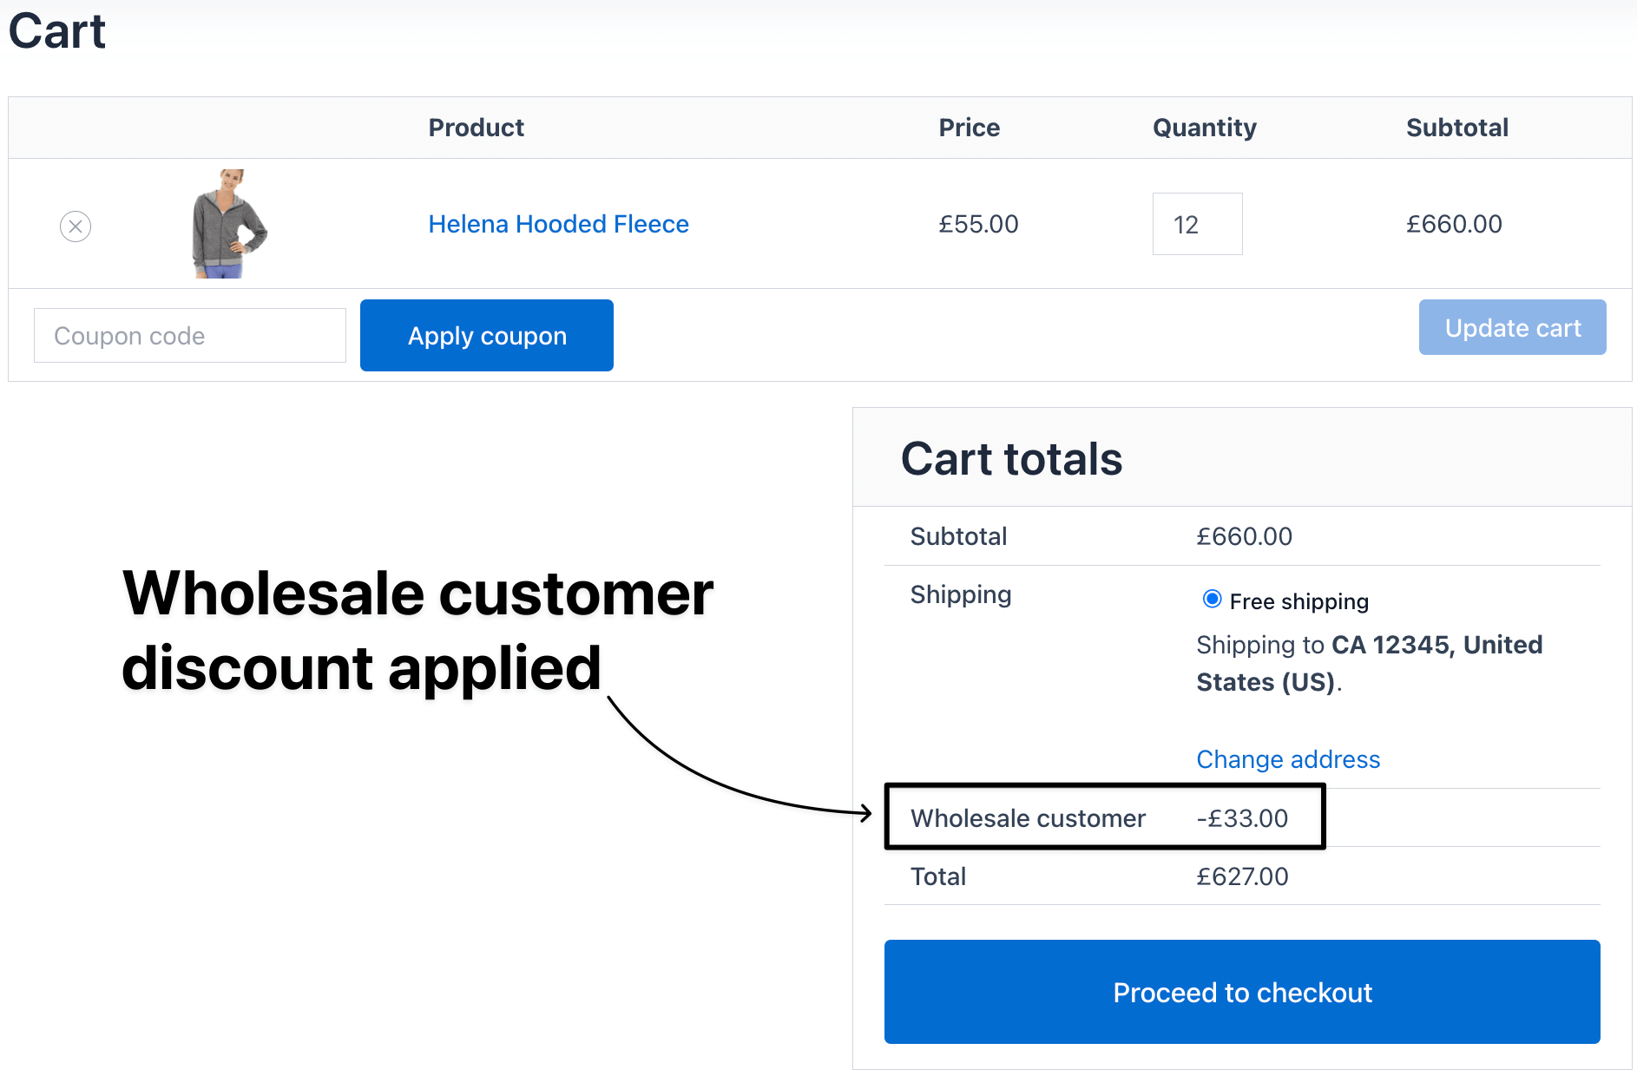Click the Cart totals heading
Viewport: 1637px width, 1076px height.
(1011, 459)
